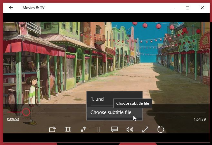Maximize the Movies & TV window
This screenshot has width=212, height=145.
coord(188,8)
